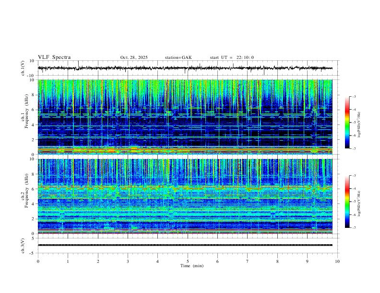Click the "Time (min)" axis label
The image size is (380, 293).
pos(192,266)
